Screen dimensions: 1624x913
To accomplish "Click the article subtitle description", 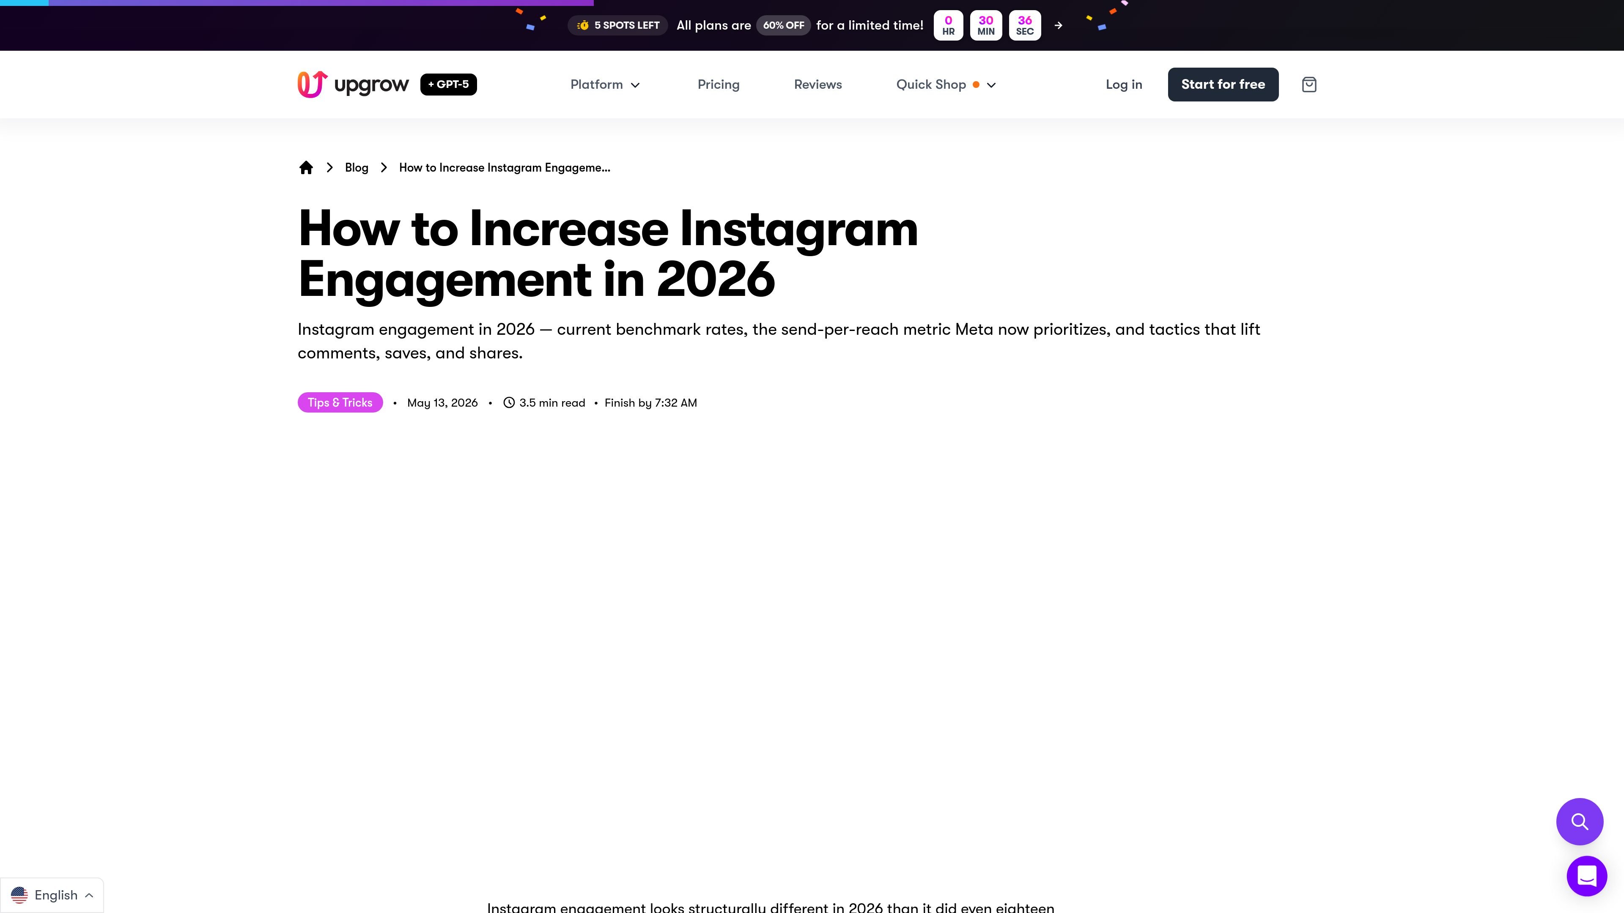I will click(x=779, y=341).
